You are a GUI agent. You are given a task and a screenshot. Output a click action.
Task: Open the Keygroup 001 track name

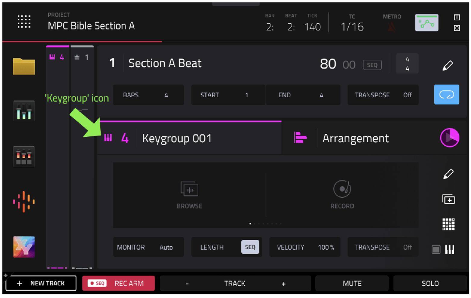177,138
